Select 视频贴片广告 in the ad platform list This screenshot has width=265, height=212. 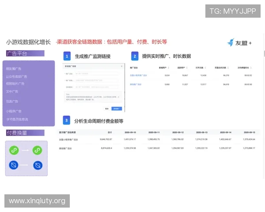click(15, 83)
